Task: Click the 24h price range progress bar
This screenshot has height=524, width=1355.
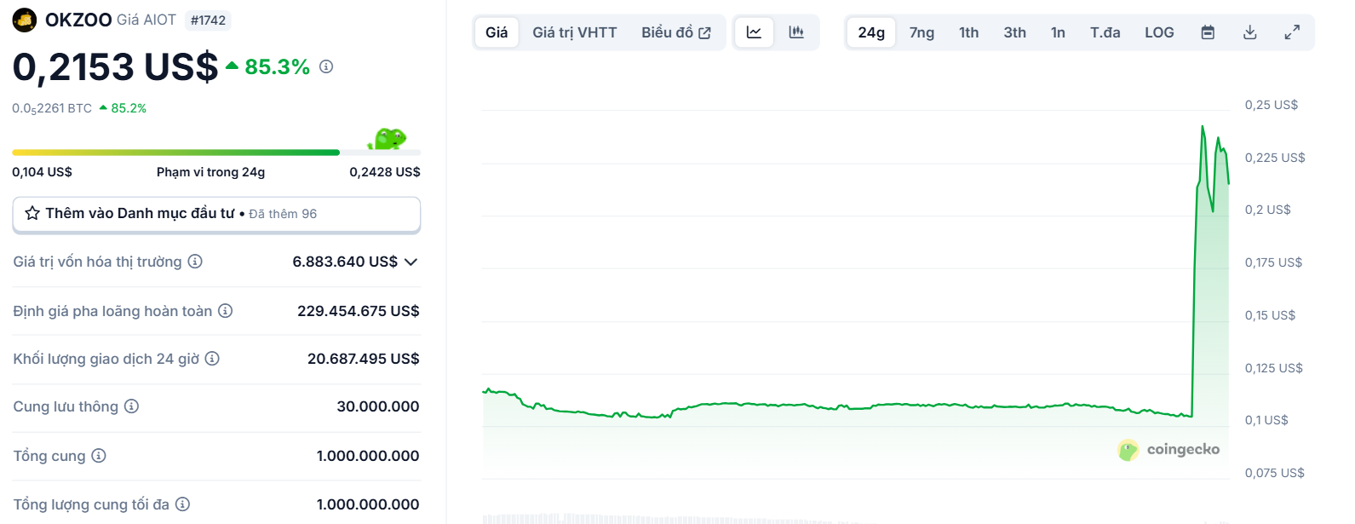Action: click(216, 153)
